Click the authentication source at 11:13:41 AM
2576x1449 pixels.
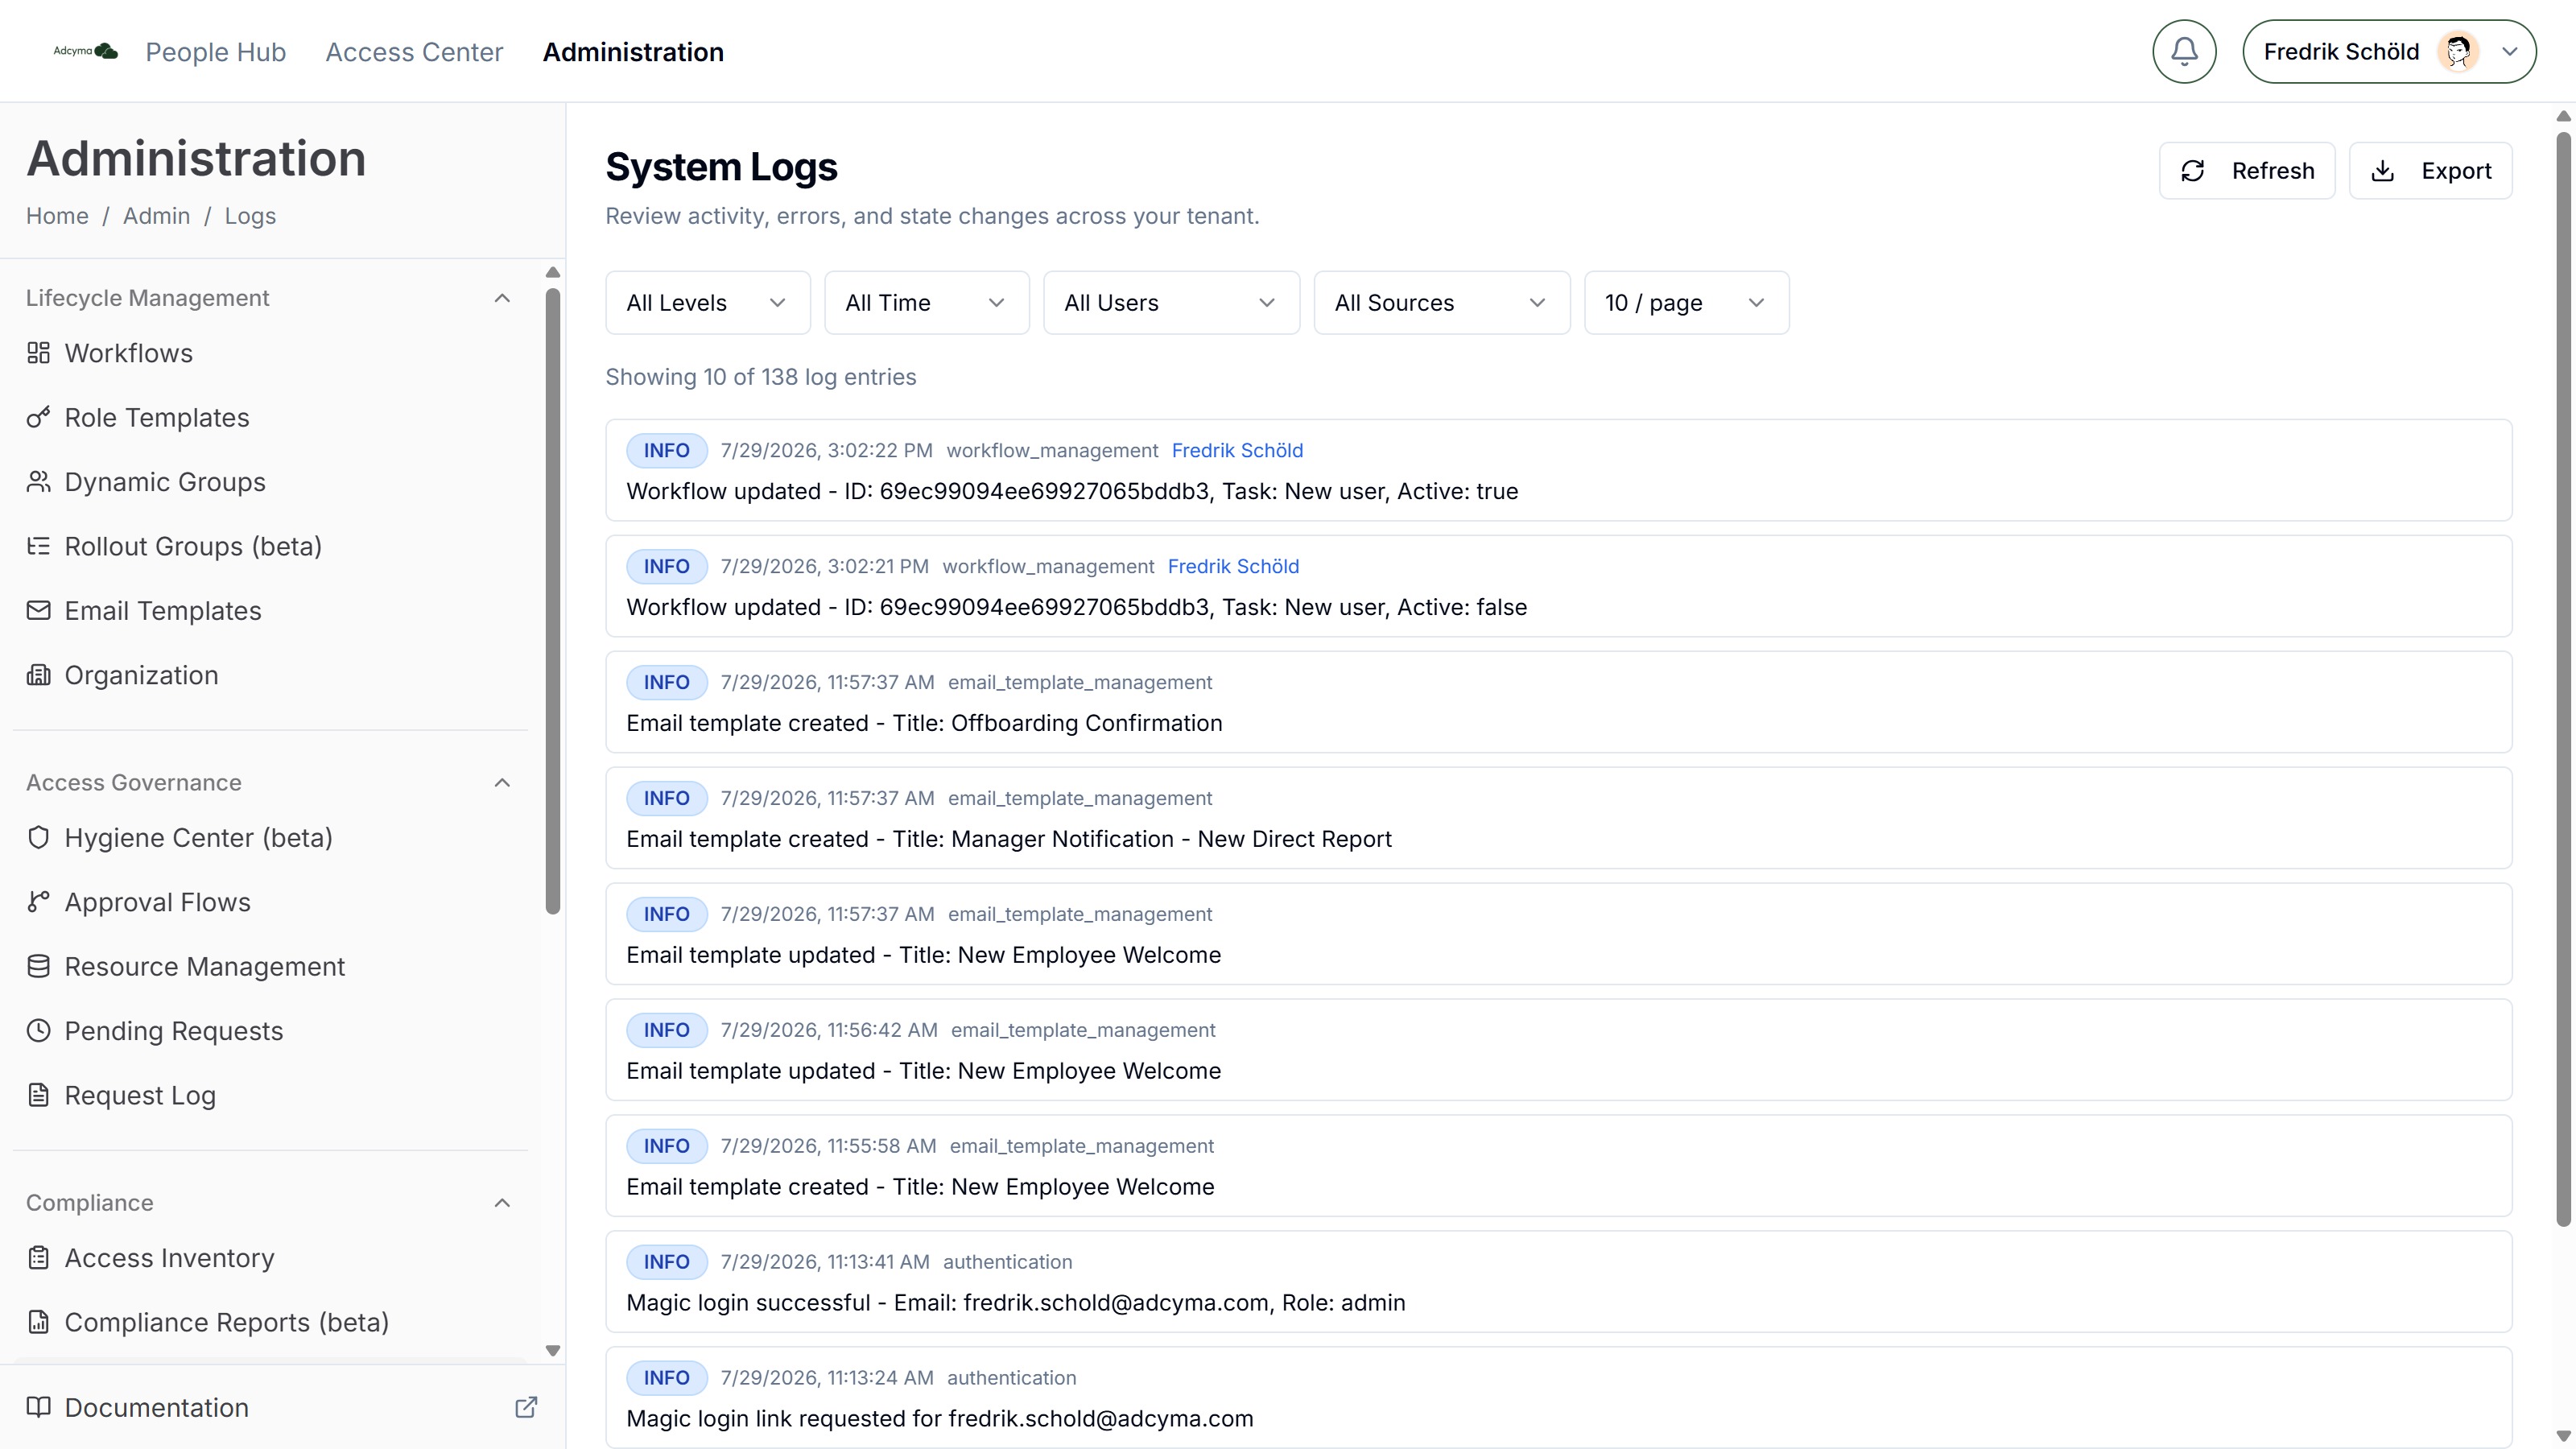pyautogui.click(x=1007, y=1262)
